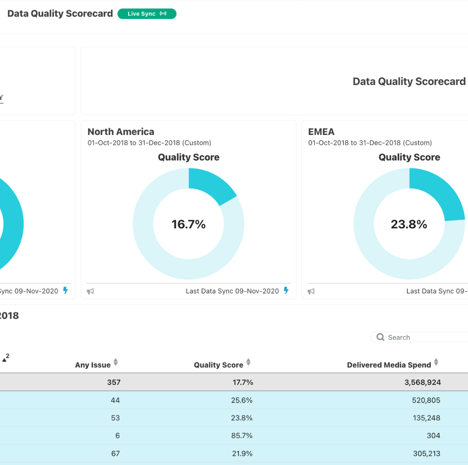Click the magnifying glass search icon

[x=380, y=337]
